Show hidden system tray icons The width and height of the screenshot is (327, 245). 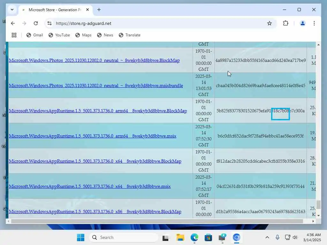point(267,237)
